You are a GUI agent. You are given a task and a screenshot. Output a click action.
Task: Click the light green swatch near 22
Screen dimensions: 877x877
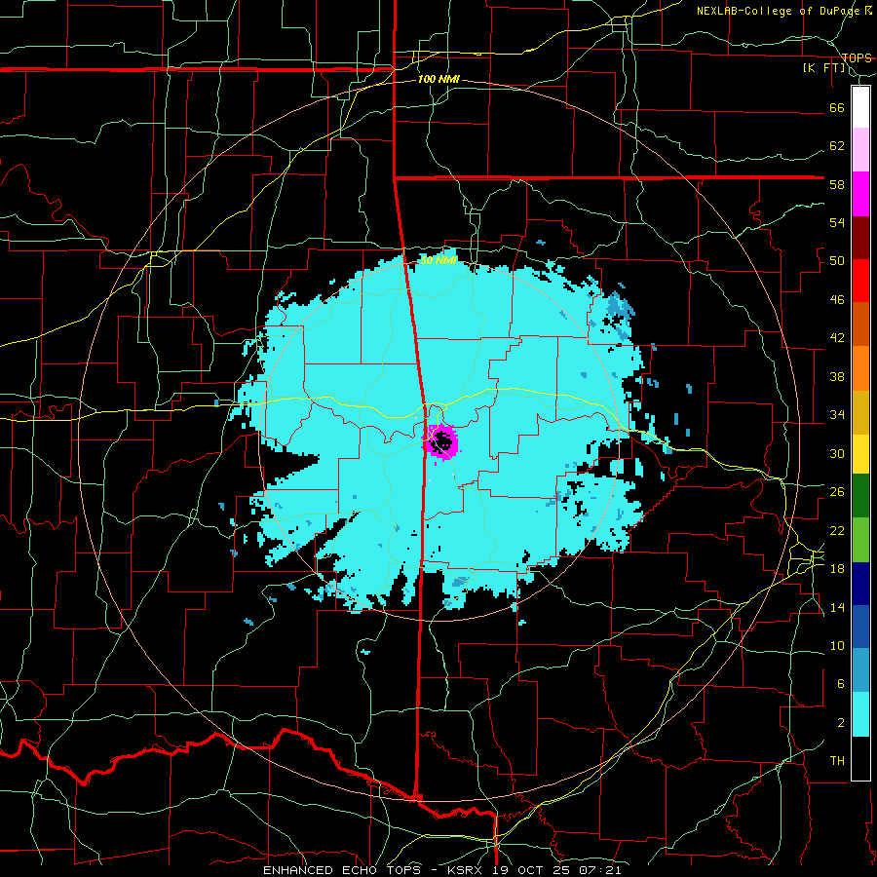(x=860, y=540)
